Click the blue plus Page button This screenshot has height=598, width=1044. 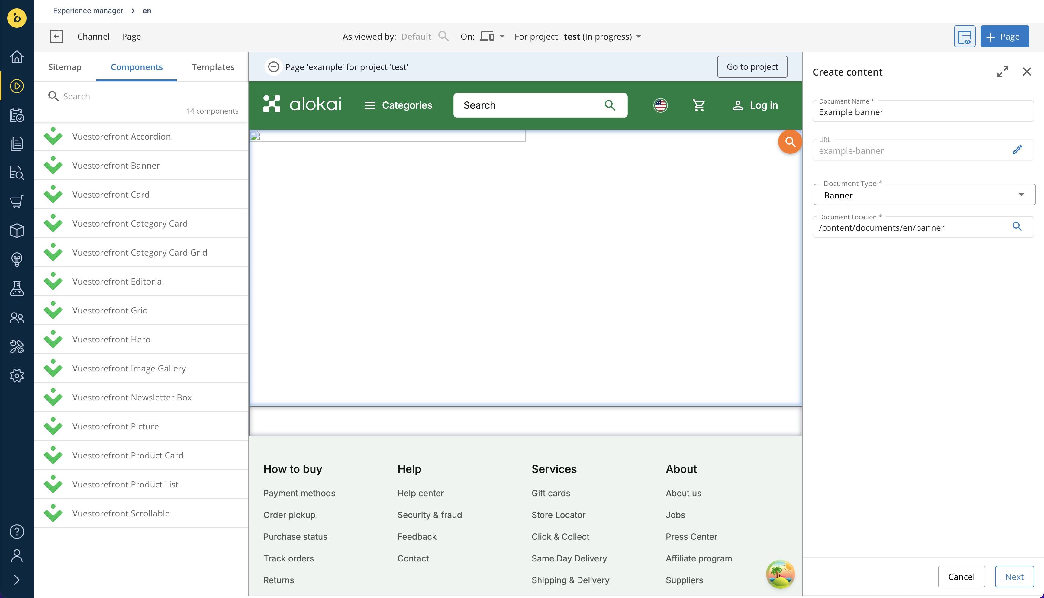click(x=1004, y=36)
